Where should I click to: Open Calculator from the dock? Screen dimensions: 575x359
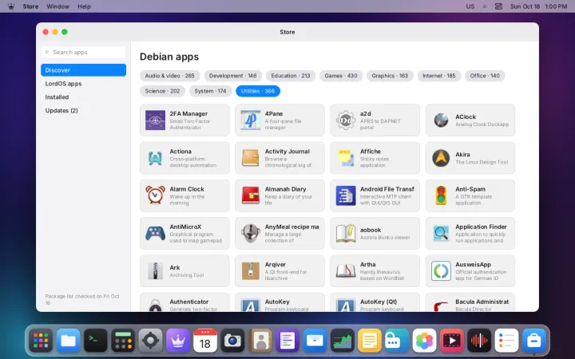click(x=123, y=341)
